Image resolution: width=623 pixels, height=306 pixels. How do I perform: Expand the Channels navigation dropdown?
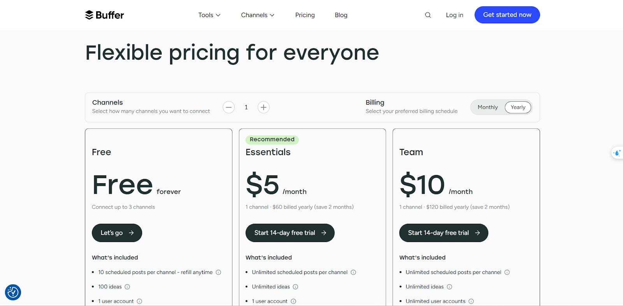pos(257,15)
